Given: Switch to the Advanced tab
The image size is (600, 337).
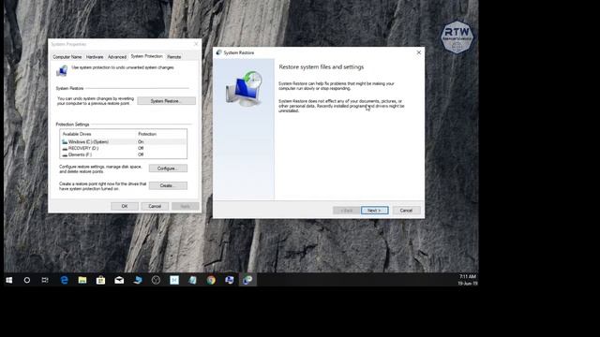Looking at the screenshot, I should [x=116, y=57].
